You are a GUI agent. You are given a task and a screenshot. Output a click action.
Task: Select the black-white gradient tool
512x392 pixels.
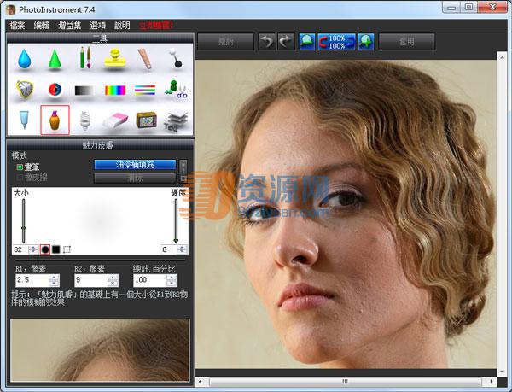pyautogui.click(x=84, y=91)
